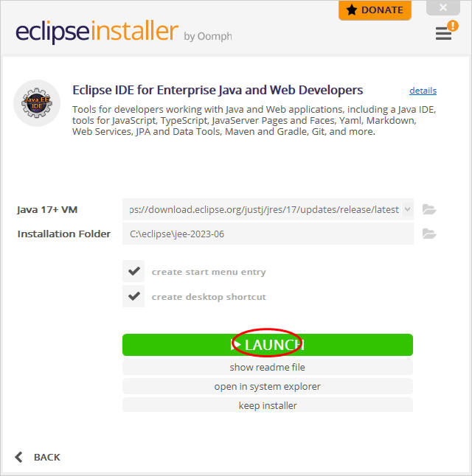Open the details link
Image resolution: width=472 pixels, height=476 pixels.
[423, 91]
